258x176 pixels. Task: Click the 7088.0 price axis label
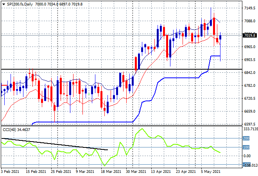[x=250, y=21]
